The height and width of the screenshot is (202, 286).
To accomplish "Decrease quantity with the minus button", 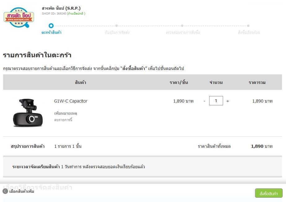I will [204, 101].
